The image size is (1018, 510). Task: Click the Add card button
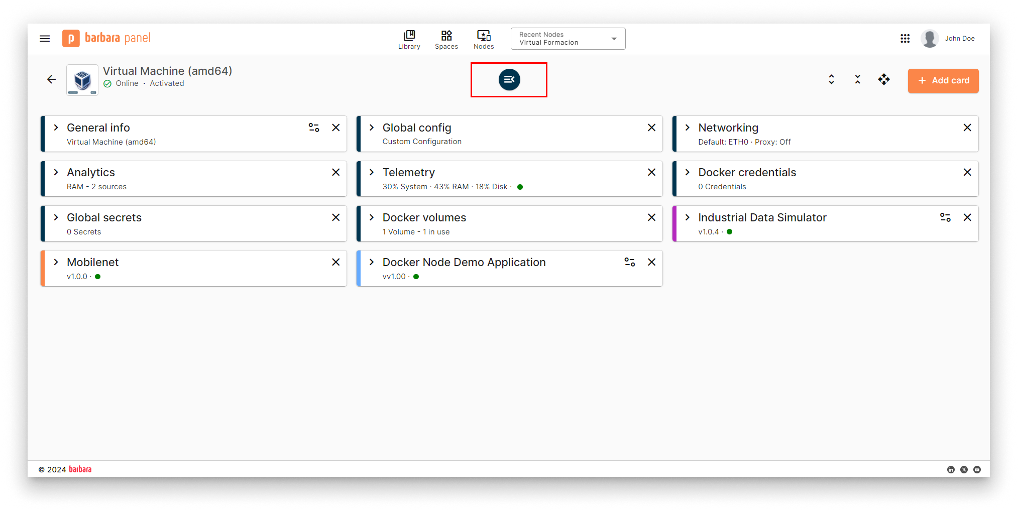tap(943, 80)
